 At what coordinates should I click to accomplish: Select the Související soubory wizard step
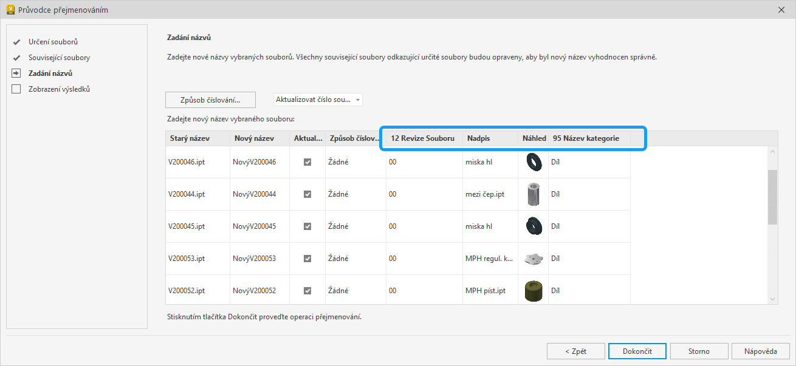pyautogui.click(x=59, y=58)
